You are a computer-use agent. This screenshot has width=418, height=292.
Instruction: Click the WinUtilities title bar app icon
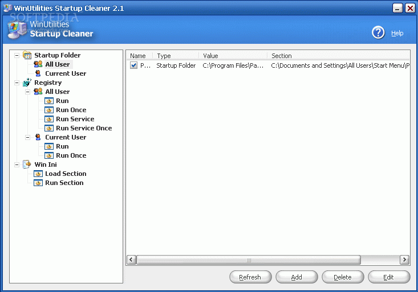click(7, 8)
